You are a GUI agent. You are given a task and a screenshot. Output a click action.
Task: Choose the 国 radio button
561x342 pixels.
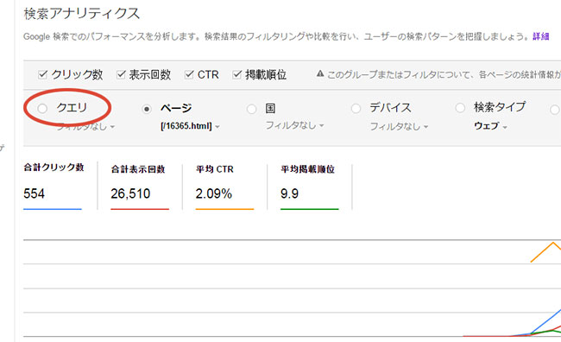pos(251,109)
